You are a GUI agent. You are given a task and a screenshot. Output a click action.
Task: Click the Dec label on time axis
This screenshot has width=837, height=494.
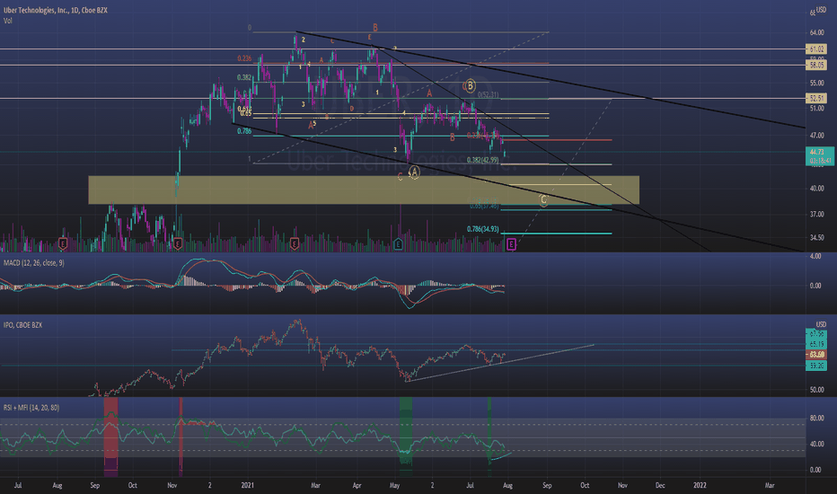pyautogui.click(x=660, y=485)
